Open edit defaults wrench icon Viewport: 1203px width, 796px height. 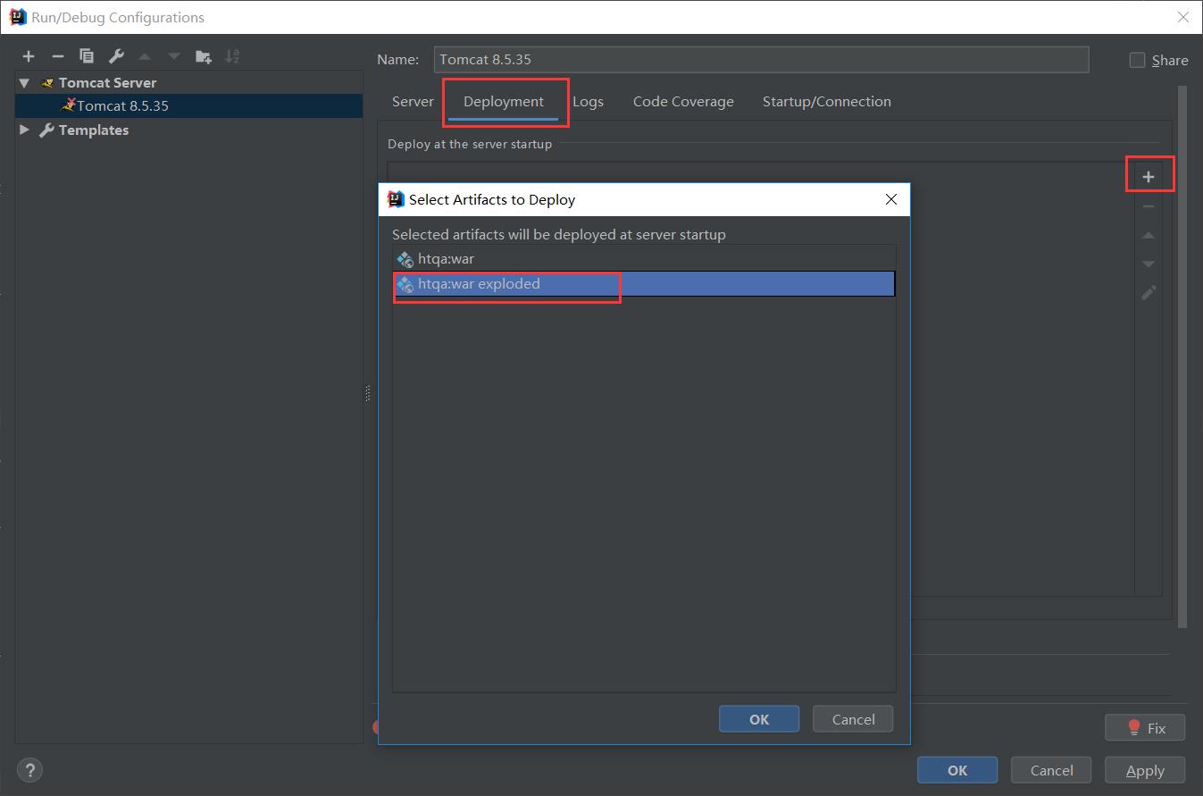point(116,56)
